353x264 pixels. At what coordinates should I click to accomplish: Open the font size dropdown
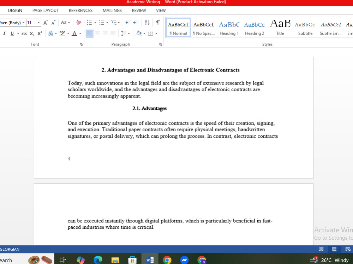(38, 23)
